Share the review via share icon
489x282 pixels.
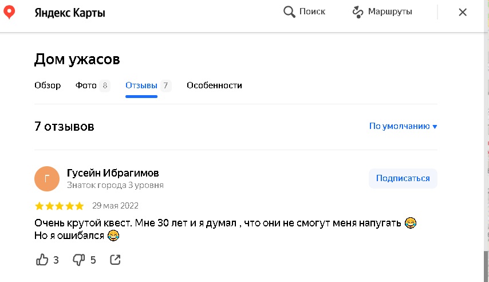[x=115, y=260]
